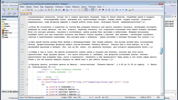Close the index.html tab with its X
This screenshot has height=100, width=178.
click(x=30, y=14)
